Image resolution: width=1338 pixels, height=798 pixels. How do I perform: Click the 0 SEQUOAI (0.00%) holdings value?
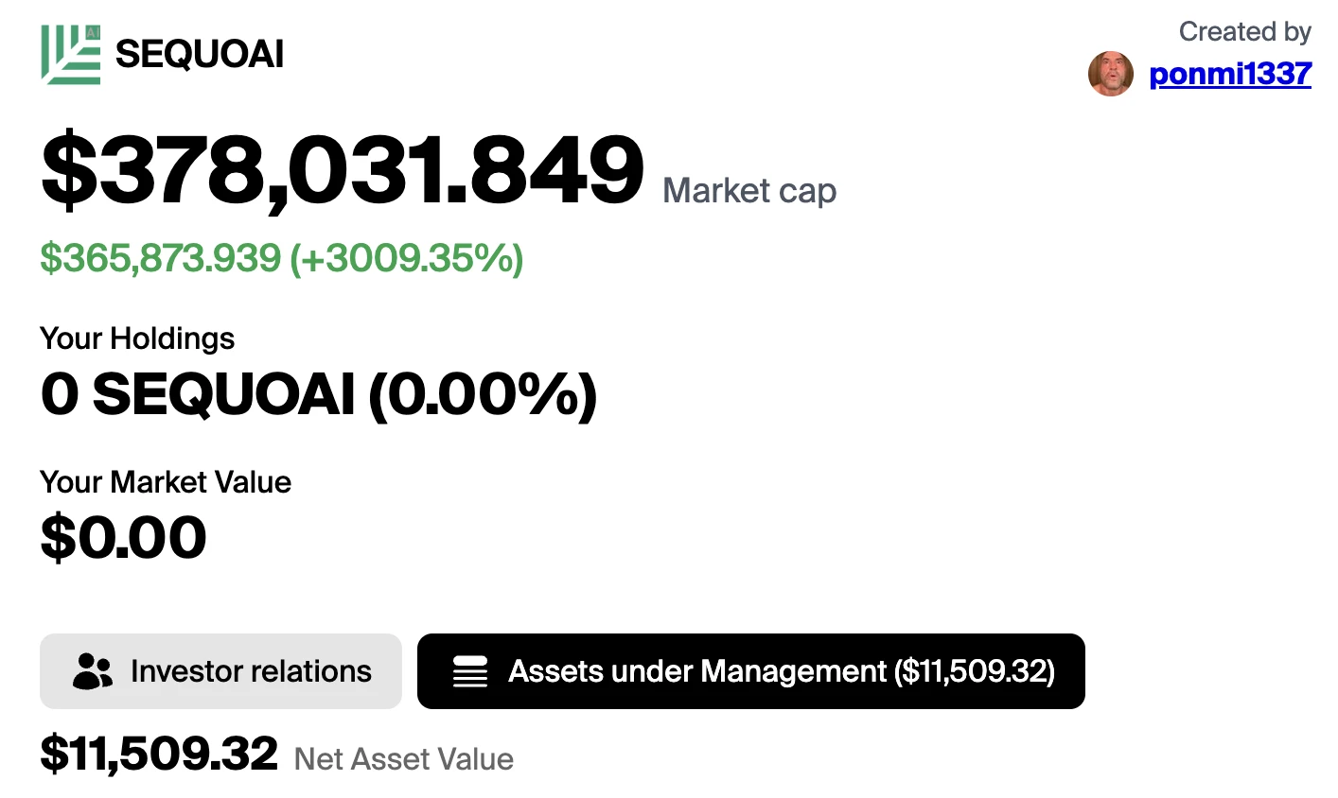point(319,393)
